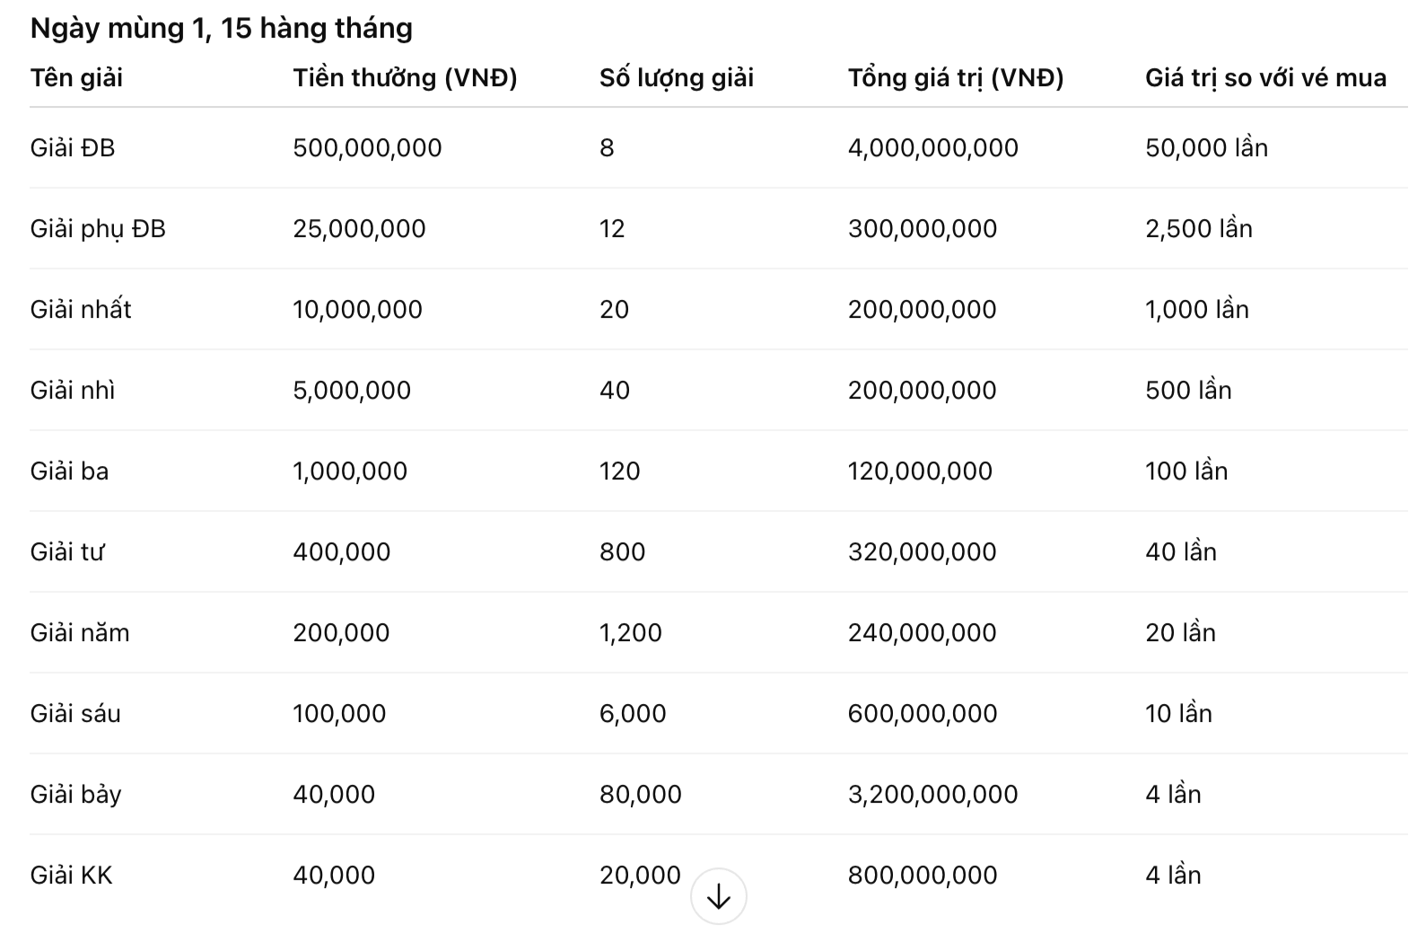Click the 'Ngày mùng 1, 15 hàng tháng' heading
This screenshot has width=1426, height=933.
point(222,28)
